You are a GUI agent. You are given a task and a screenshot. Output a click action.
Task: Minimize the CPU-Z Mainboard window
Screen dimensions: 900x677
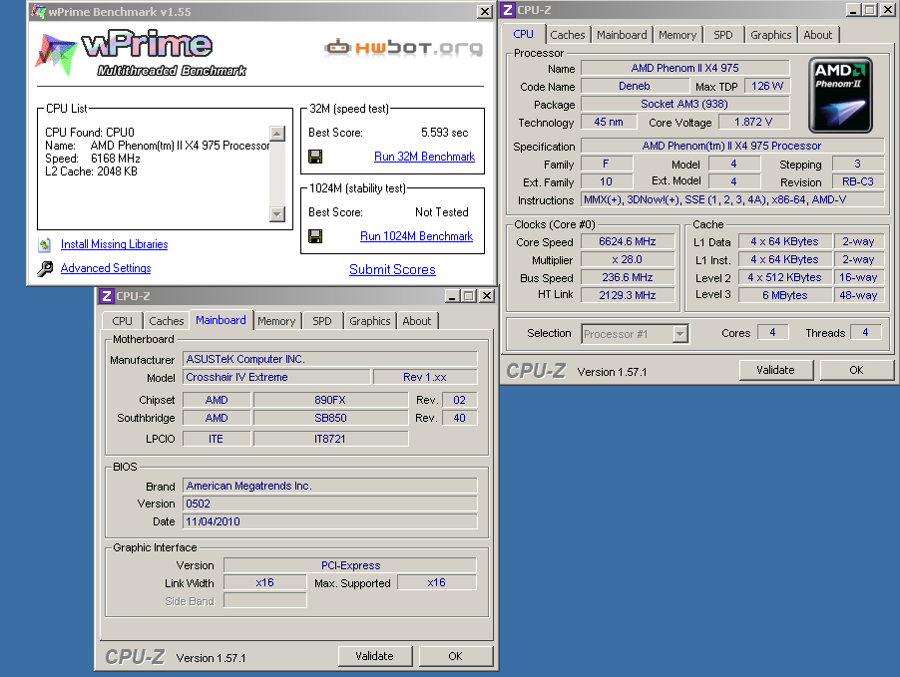(452, 296)
